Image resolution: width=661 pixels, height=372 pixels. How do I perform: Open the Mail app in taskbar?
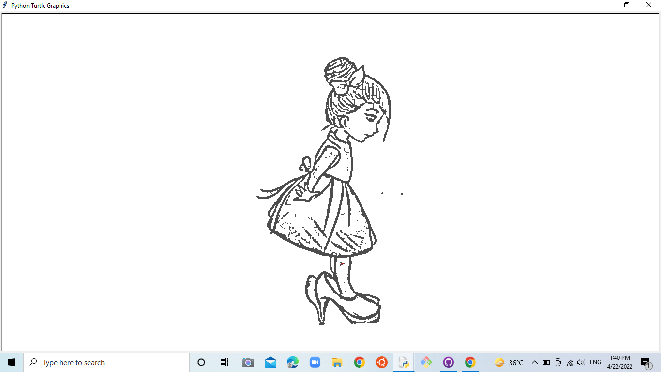point(270,362)
